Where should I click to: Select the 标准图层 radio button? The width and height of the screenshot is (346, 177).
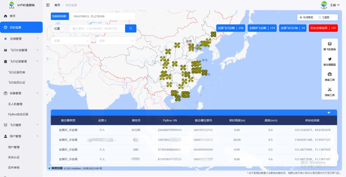[x=301, y=17]
